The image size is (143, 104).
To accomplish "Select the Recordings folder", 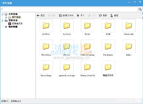I will [x=46, y=68].
